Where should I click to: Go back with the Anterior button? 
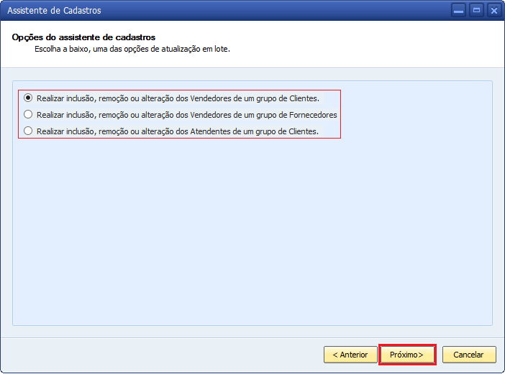[x=350, y=355]
